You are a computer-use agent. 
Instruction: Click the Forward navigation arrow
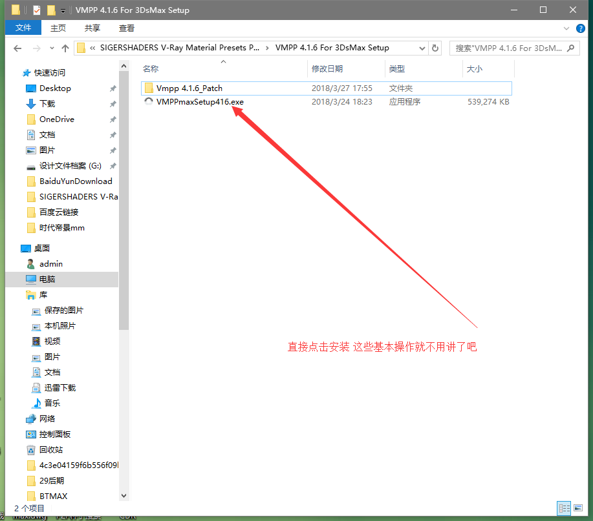[x=37, y=48]
